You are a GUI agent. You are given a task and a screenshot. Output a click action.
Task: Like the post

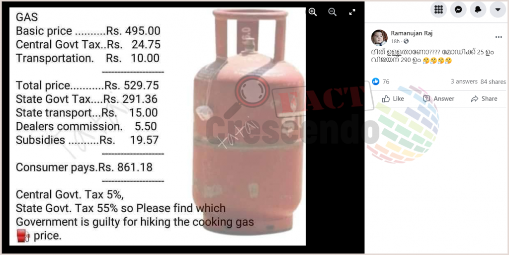pyautogui.click(x=393, y=98)
